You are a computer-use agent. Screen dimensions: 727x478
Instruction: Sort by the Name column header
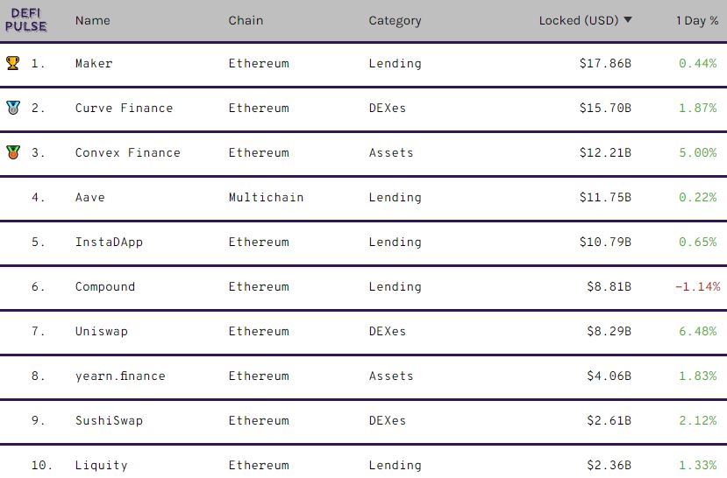(92, 20)
